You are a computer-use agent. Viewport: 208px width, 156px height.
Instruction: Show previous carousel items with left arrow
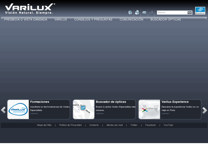pos(3,110)
